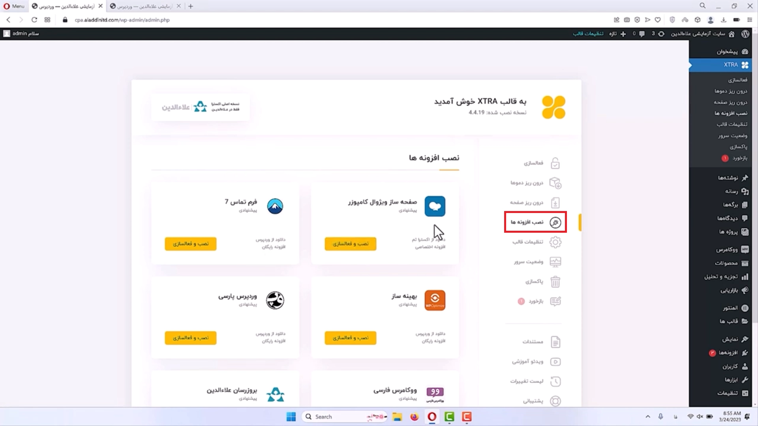Switch to the second browser tab
Image resolution: width=758 pixels, height=426 pixels.
point(145,6)
